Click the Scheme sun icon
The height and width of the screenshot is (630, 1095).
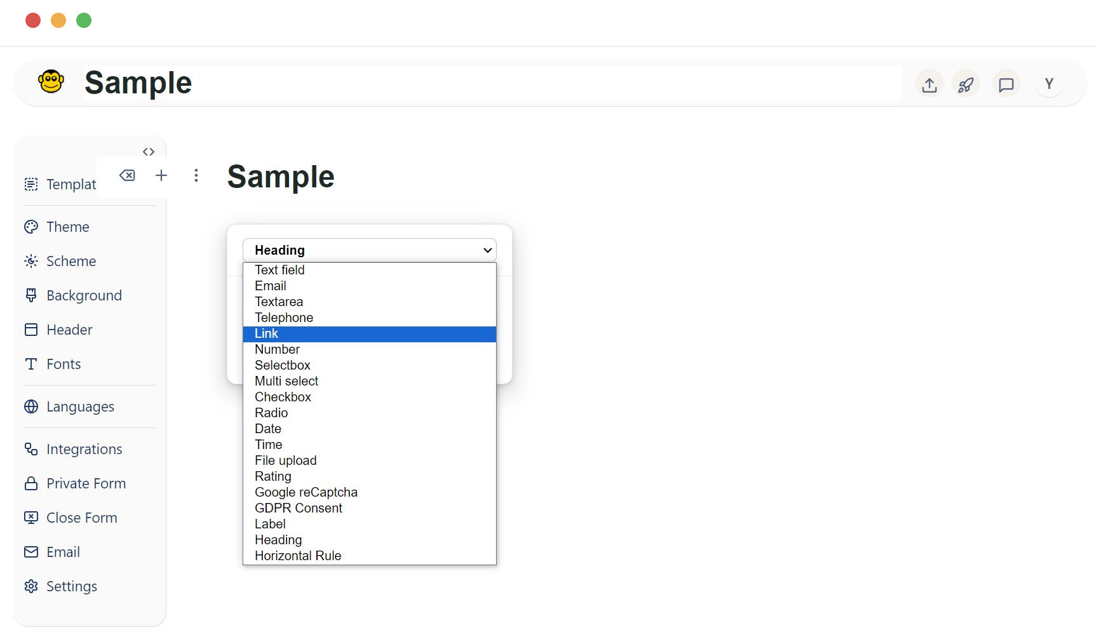coord(31,261)
